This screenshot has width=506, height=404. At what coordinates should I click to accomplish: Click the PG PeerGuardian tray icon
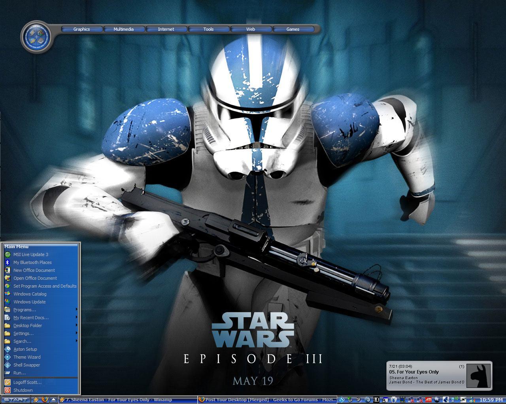point(437,400)
